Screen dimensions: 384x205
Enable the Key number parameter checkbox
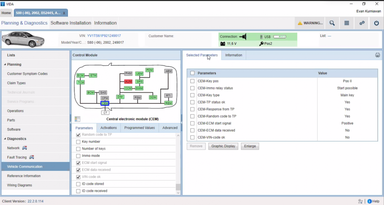click(78, 142)
